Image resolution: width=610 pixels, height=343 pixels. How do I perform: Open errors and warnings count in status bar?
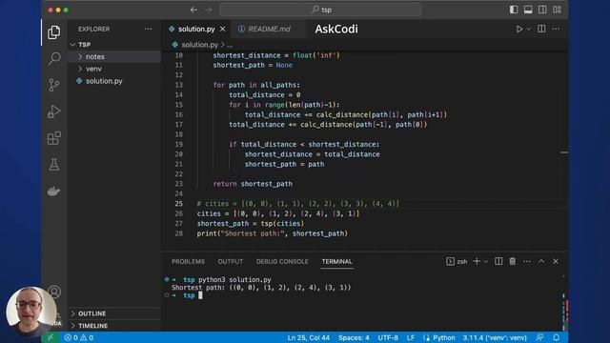pos(79,337)
